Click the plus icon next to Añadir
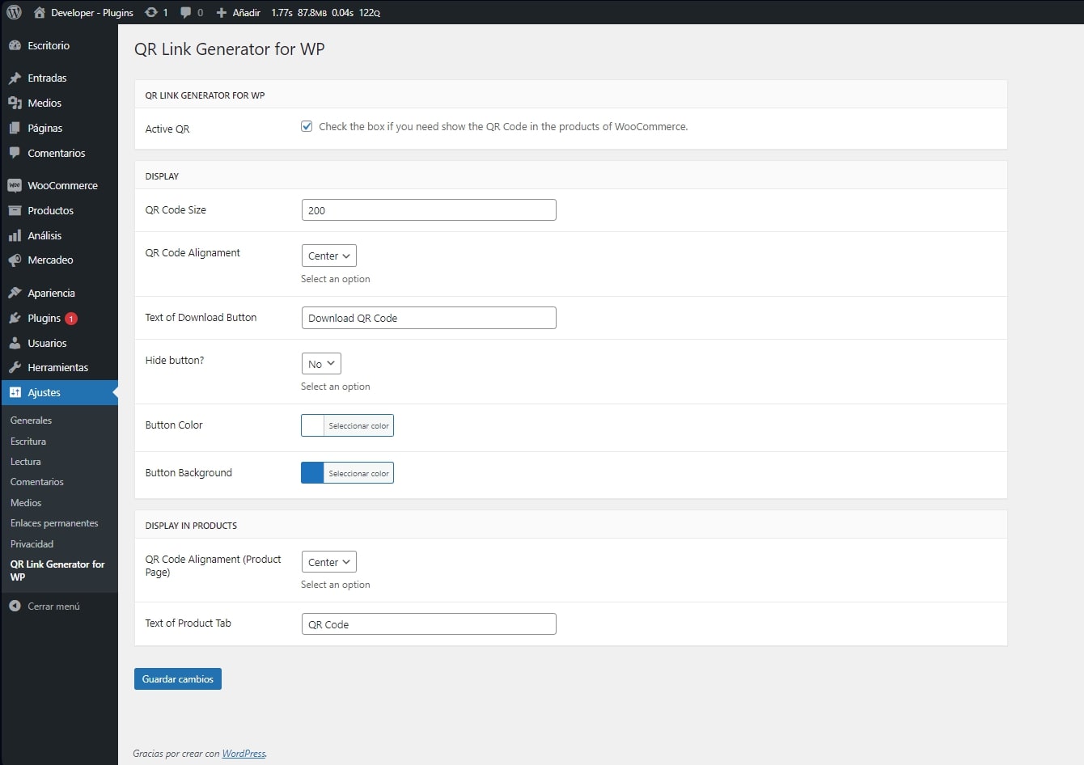1084x765 pixels. pyautogui.click(x=222, y=13)
